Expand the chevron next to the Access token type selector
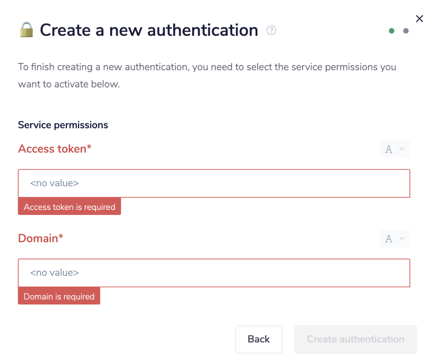This screenshot has width=431, height=364. (401, 149)
